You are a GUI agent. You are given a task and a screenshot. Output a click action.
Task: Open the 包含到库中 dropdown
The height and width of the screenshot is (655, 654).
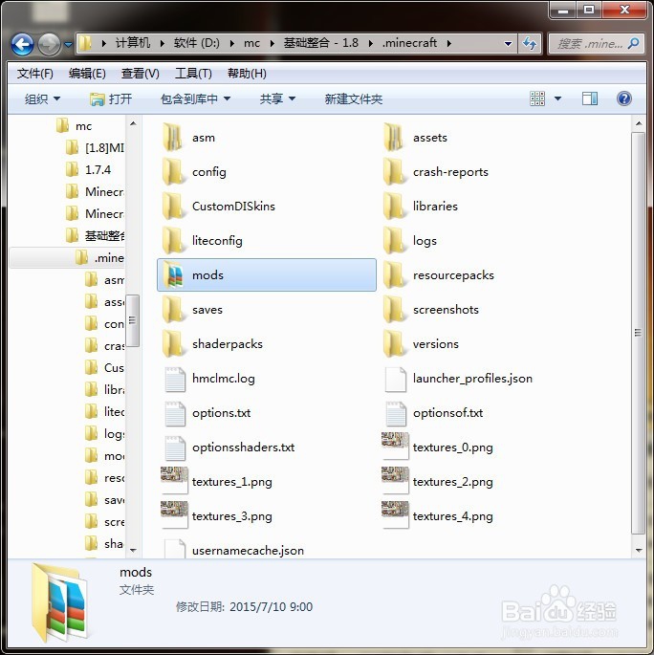click(x=195, y=99)
